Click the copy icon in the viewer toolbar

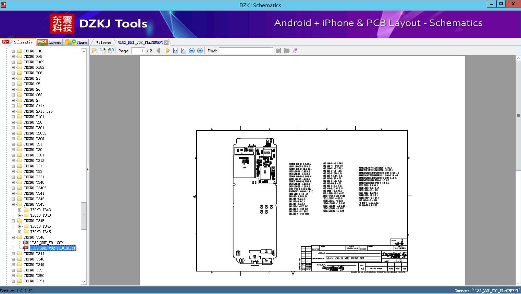coord(94,51)
